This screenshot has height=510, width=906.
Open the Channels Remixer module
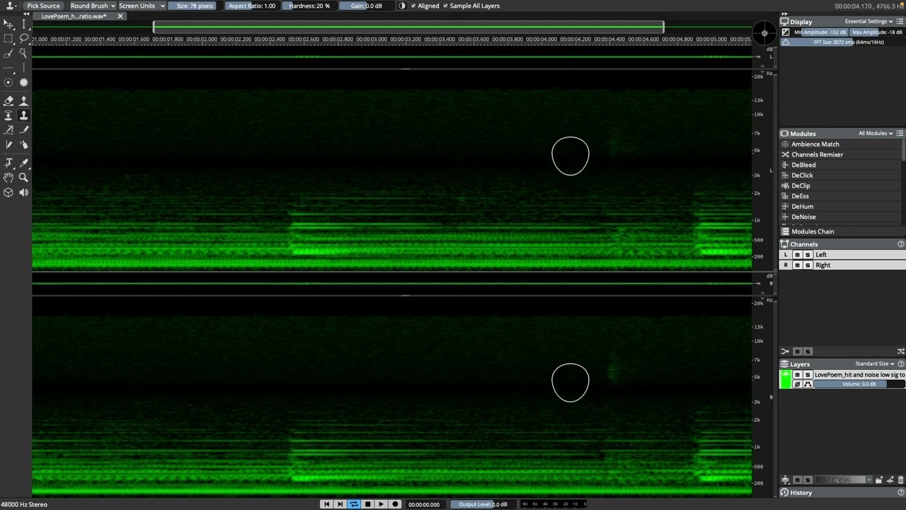818,154
